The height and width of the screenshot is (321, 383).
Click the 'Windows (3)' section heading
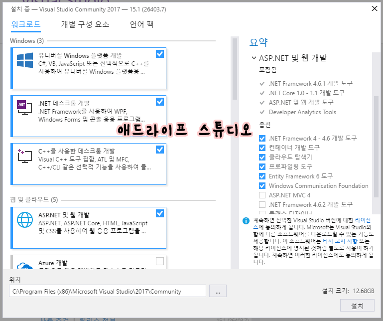tap(27, 41)
